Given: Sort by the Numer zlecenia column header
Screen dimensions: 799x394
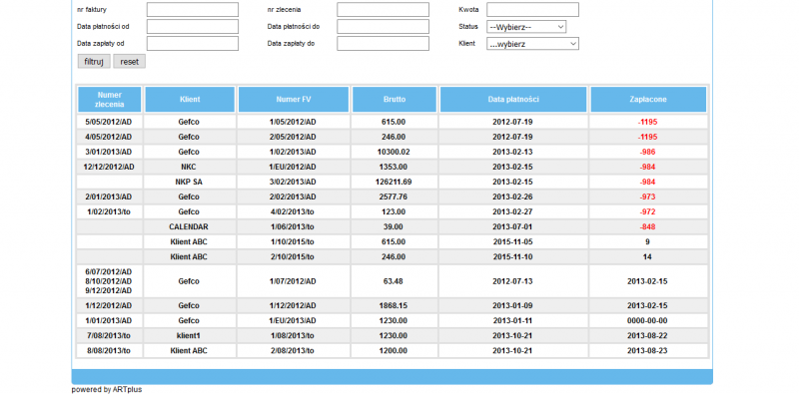Looking at the screenshot, I should [x=110, y=100].
